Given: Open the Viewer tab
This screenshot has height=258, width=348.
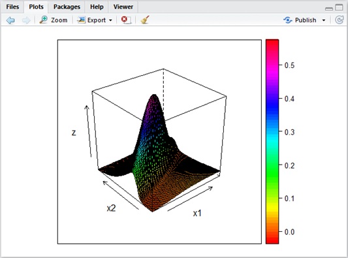Looking at the screenshot, I should pyautogui.click(x=123, y=7).
